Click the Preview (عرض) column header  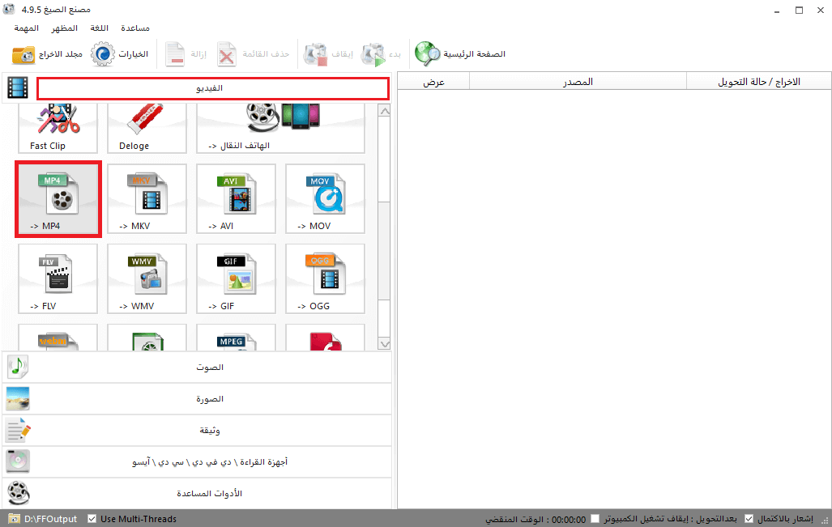click(x=433, y=82)
